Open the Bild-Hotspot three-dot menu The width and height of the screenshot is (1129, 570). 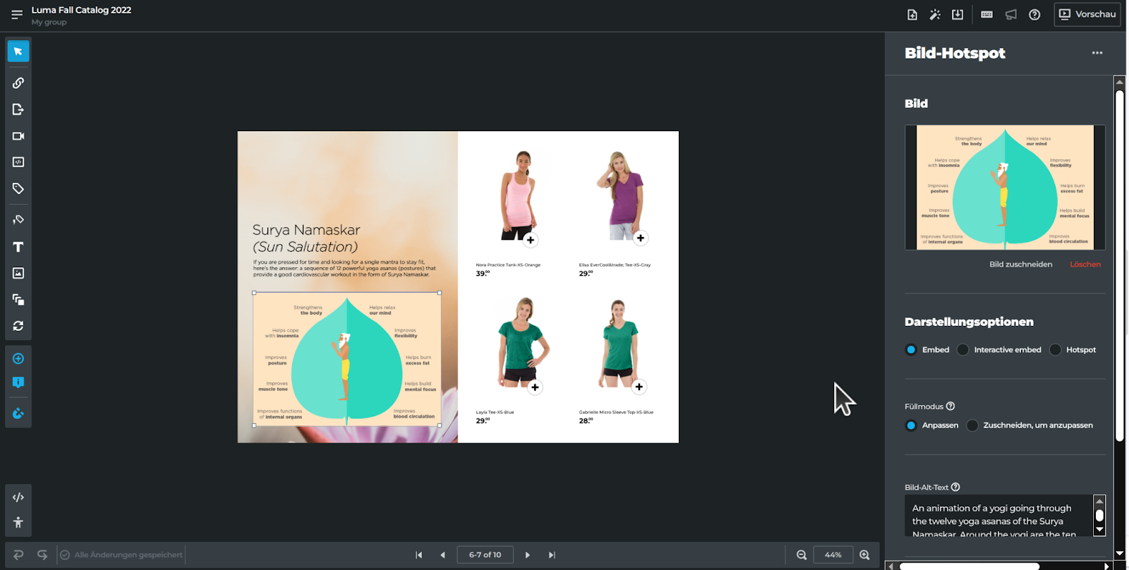[1097, 53]
